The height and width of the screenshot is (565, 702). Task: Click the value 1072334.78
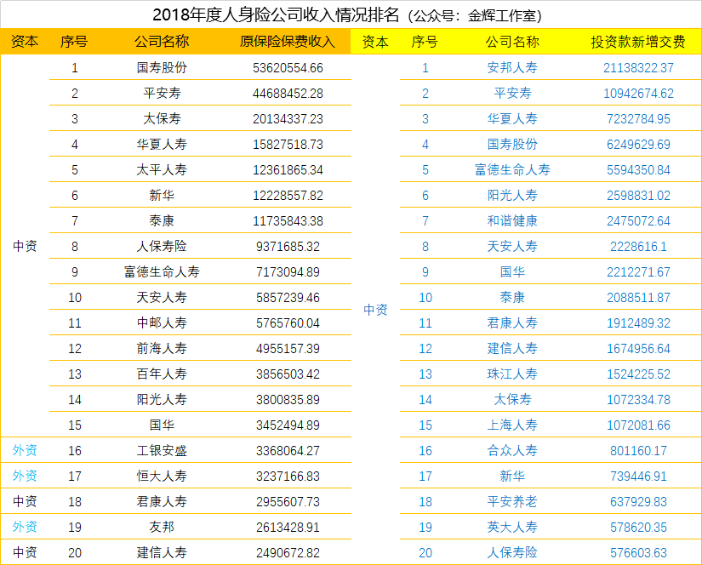pyautogui.click(x=638, y=399)
